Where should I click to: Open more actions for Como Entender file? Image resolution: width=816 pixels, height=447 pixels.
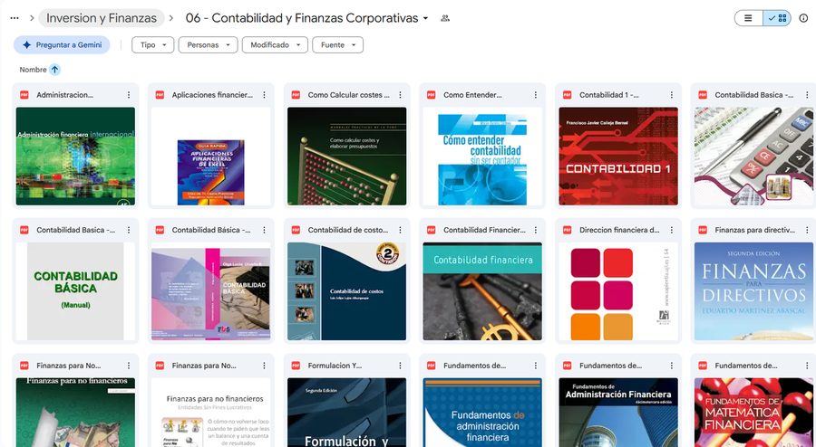click(536, 95)
